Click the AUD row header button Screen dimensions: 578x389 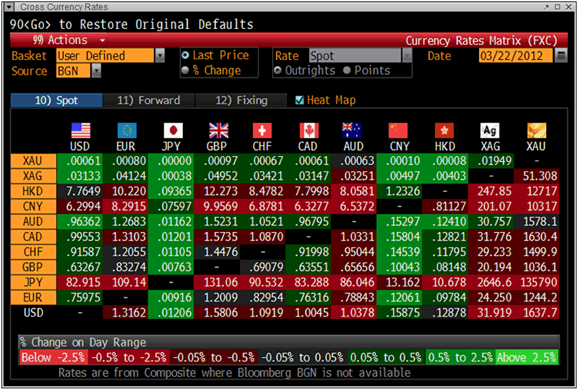pyautogui.click(x=33, y=221)
